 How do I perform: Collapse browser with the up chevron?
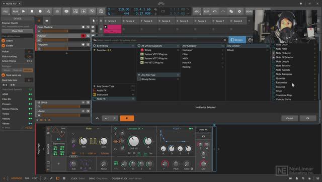[x=97, y=118]
